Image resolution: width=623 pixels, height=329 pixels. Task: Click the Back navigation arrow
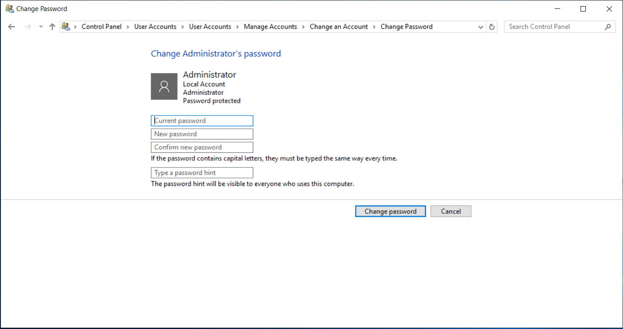click(12, 27)
